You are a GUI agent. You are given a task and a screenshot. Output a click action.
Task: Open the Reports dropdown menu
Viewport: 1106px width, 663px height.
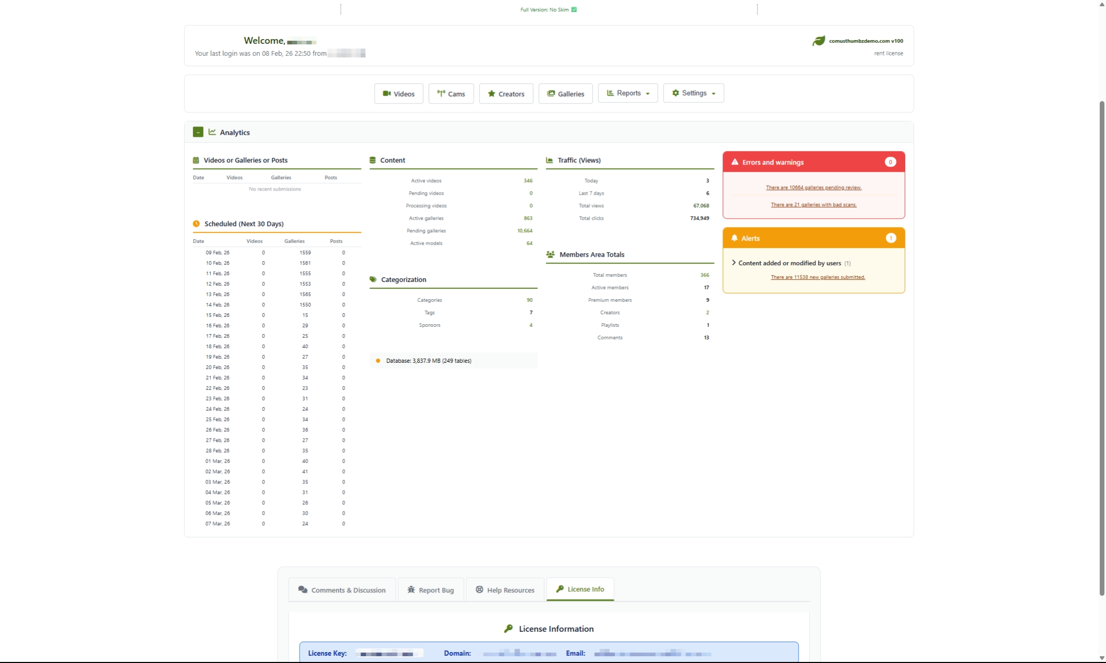[628, 93]
